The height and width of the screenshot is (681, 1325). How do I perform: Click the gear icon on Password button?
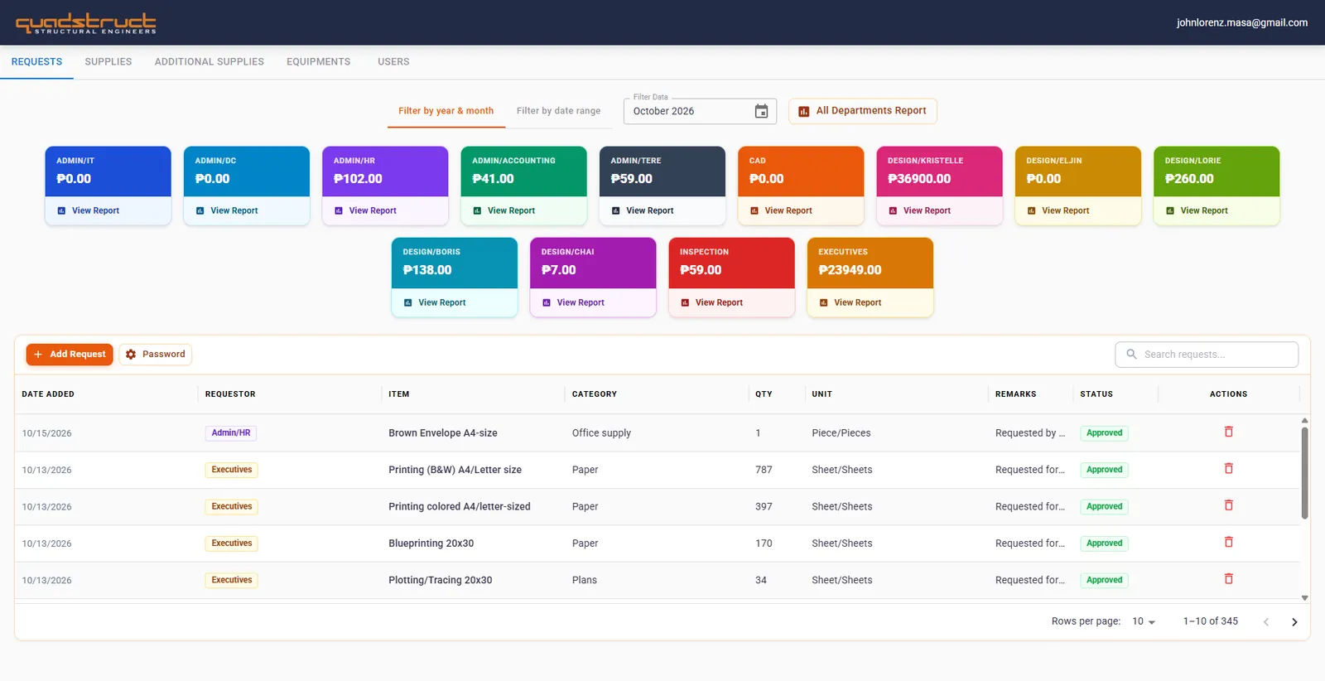[x=131, y=355]
